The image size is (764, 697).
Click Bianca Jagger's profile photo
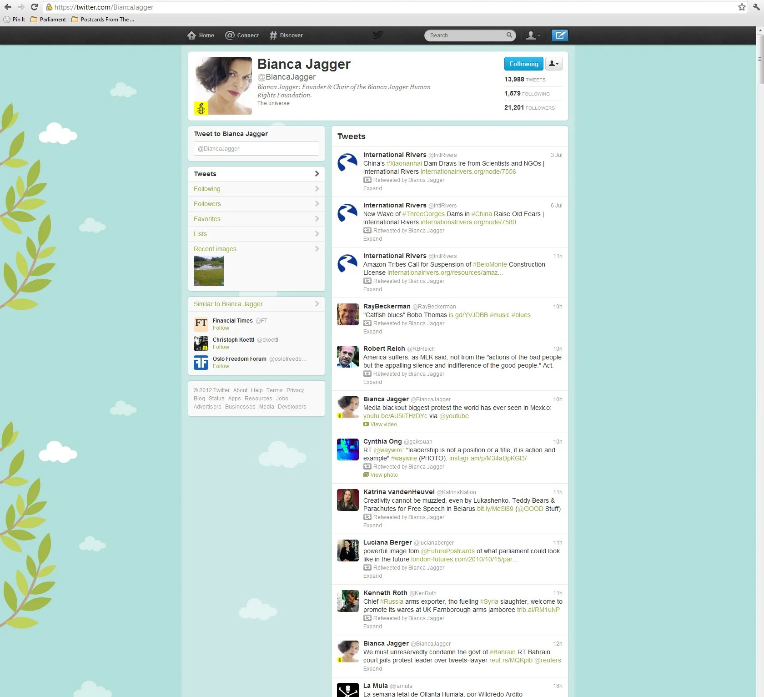[223, 86]
